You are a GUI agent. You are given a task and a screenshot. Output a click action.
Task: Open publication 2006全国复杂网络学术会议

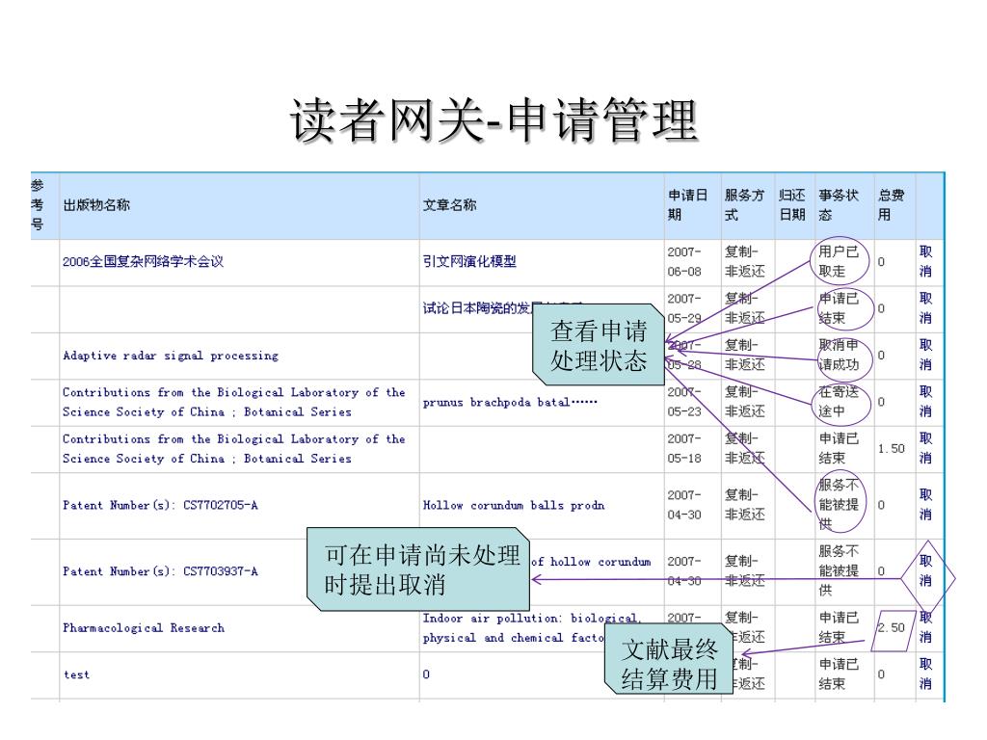point(143,262)
